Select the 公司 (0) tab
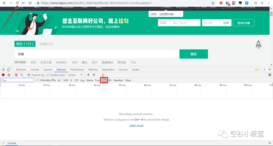Image resolution: width=273 pixels, height=146 pixels. point(46,44)
